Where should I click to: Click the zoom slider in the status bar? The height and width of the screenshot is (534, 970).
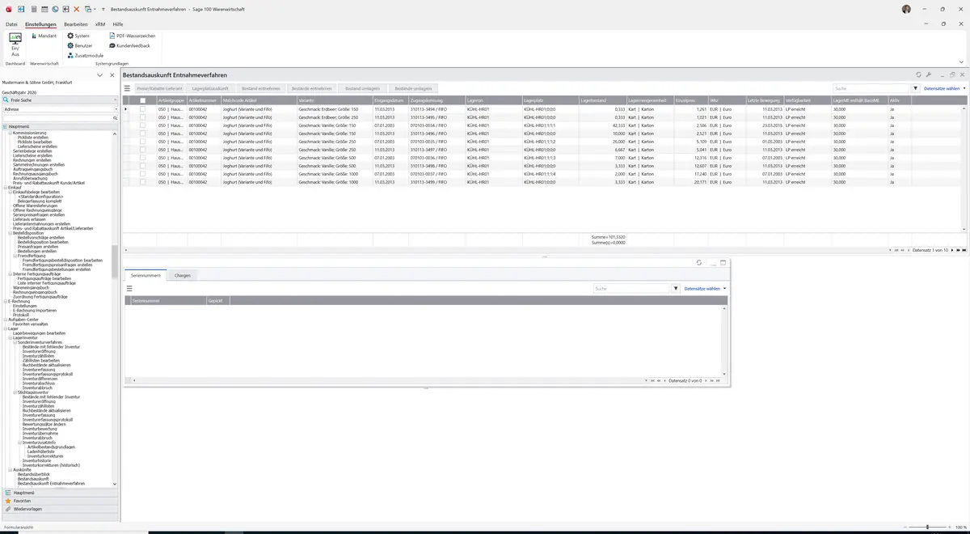927,527
